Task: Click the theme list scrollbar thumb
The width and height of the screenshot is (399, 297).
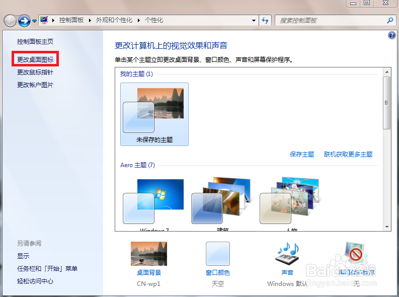Action: tap(387, 103)
